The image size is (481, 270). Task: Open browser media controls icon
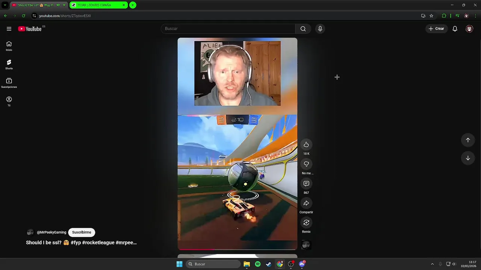click(457, 16)
